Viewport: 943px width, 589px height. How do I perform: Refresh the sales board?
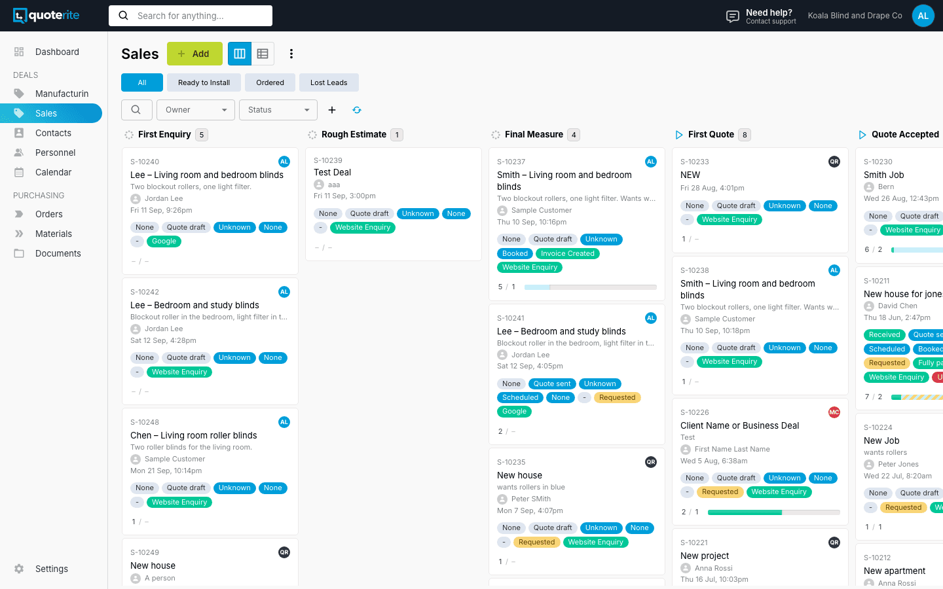coord(357,110)
